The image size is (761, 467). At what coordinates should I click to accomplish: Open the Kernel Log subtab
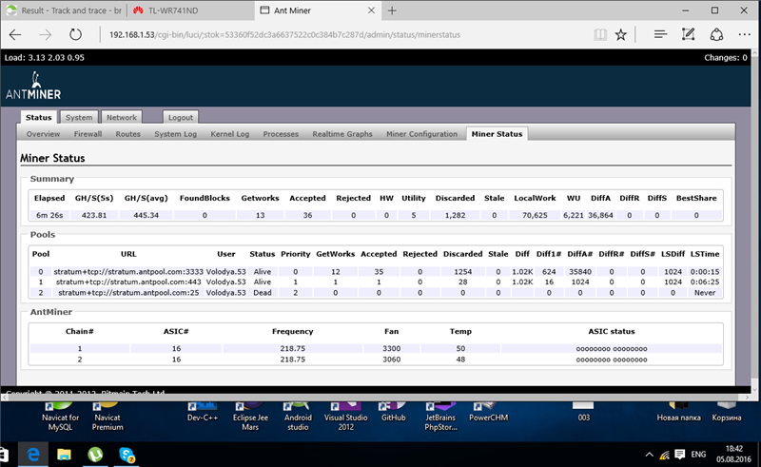229,134
